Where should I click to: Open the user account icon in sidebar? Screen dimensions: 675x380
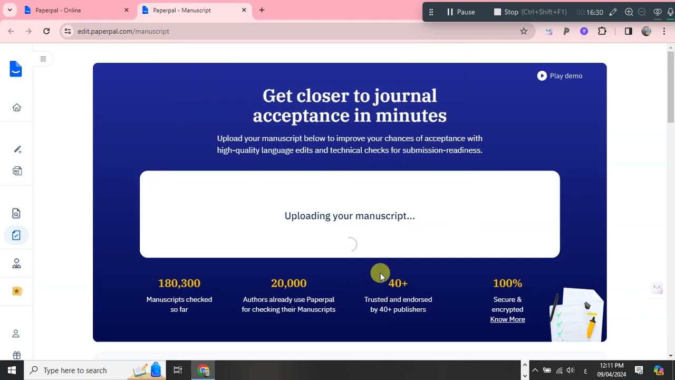click(x=16, y=334)
